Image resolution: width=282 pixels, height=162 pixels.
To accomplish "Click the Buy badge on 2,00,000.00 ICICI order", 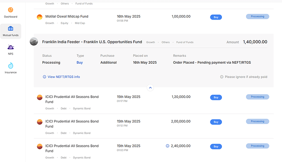I will click(216, 122).
